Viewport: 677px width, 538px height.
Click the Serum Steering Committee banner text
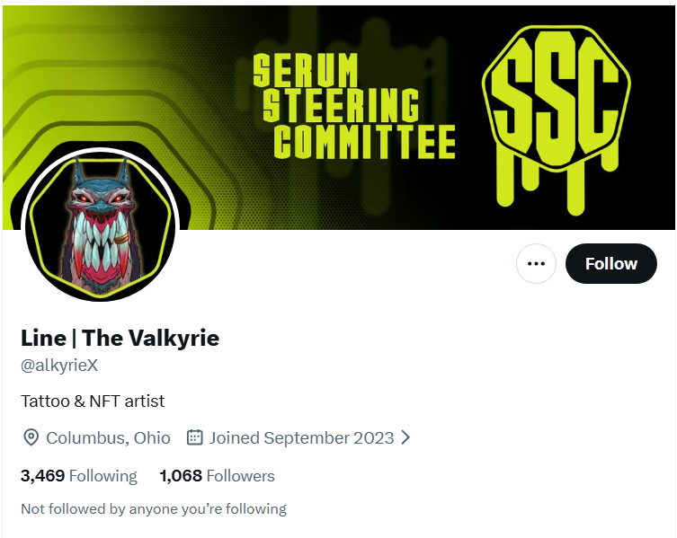tap(354, 106)
